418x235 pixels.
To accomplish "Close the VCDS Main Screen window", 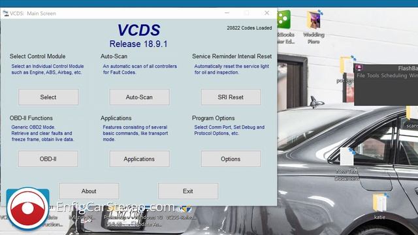I will 266,13.
